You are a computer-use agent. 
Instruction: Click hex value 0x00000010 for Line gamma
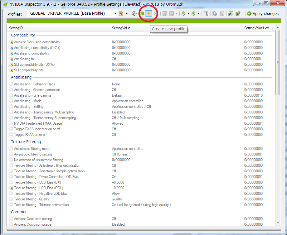click(253, 95)
